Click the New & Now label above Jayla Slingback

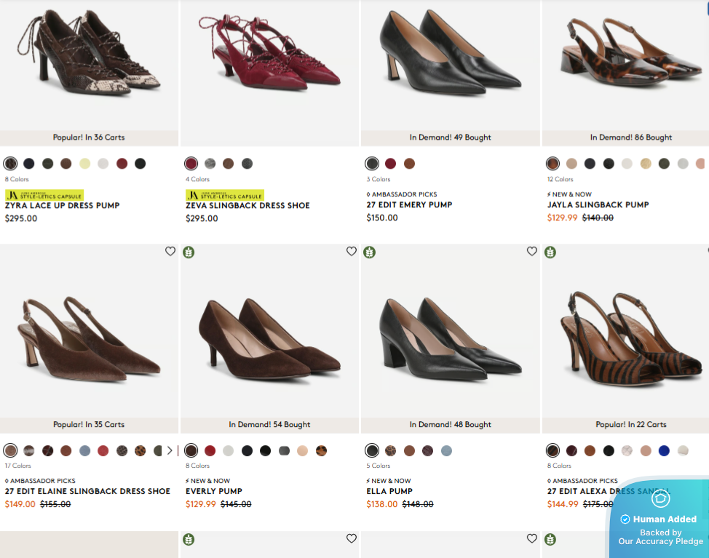(x=569, y=194)
